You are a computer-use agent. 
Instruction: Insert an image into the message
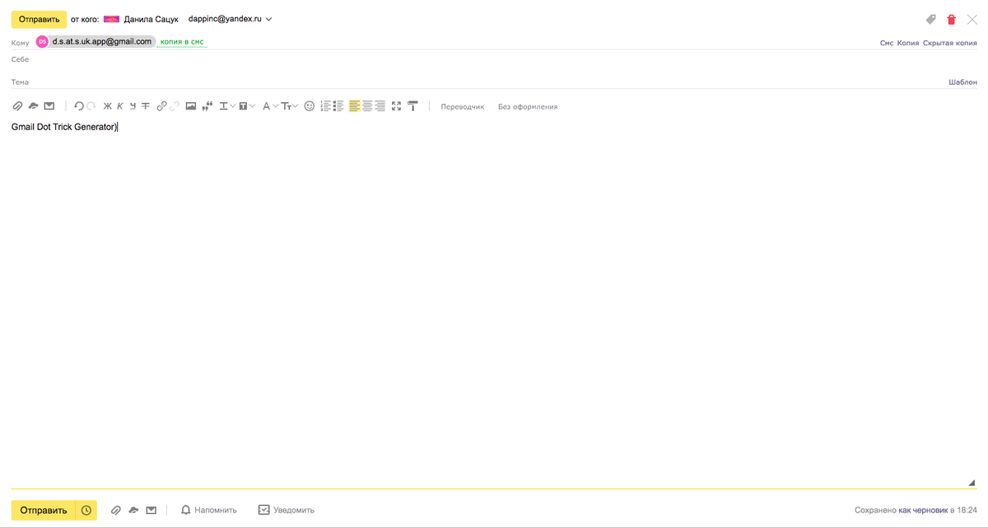pos(191,106)
